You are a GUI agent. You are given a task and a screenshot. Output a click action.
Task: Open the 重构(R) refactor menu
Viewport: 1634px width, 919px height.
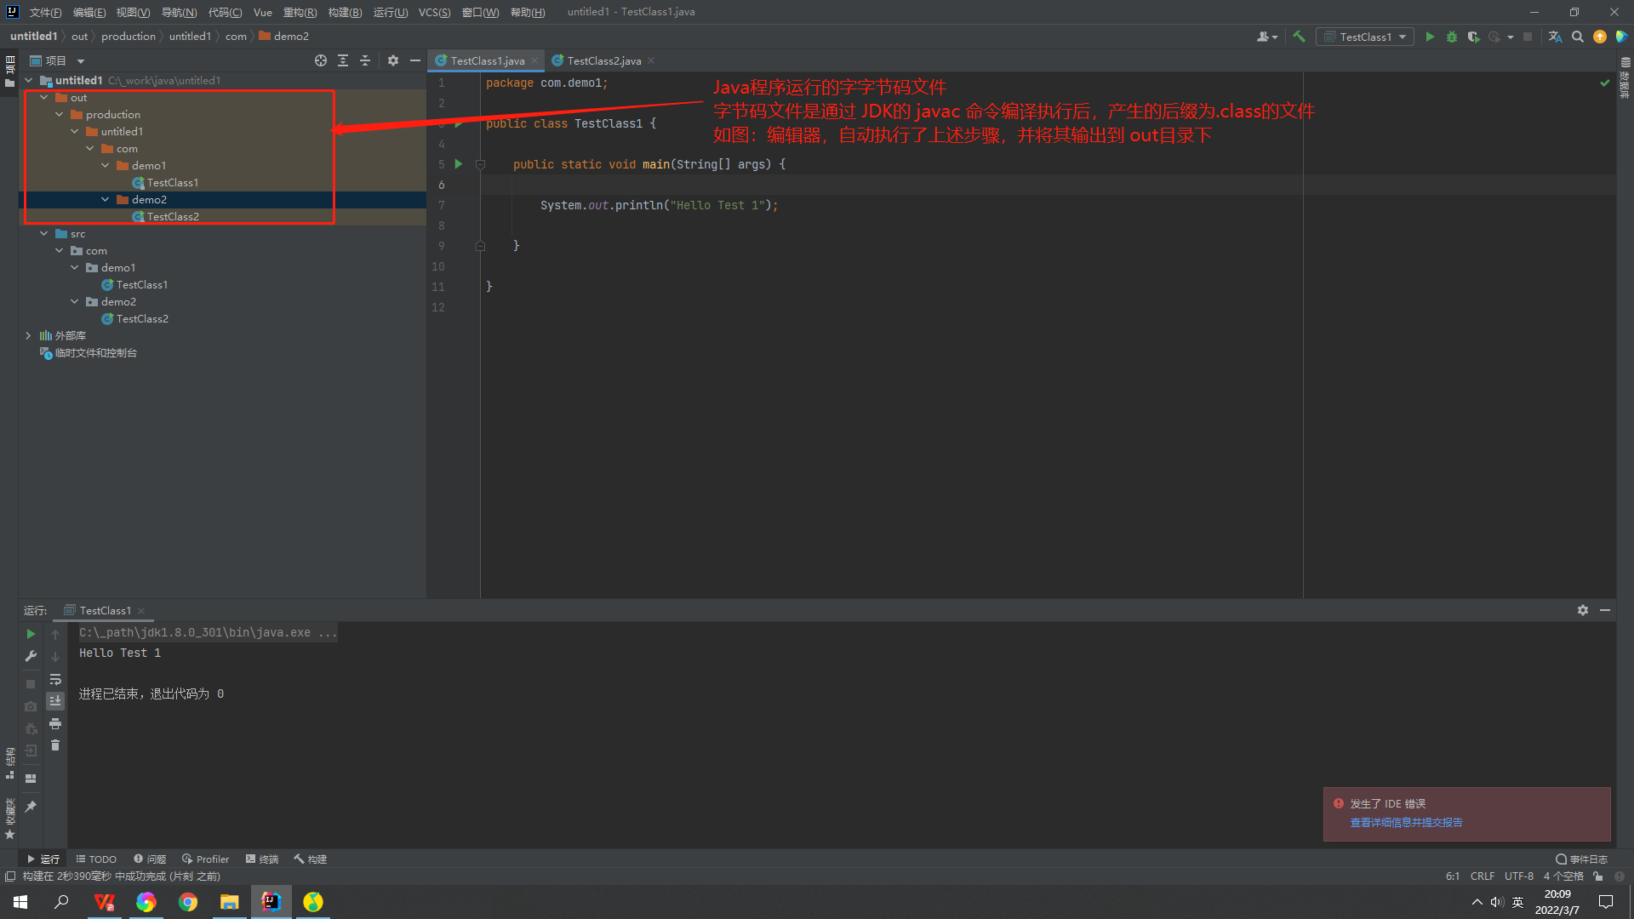click(300, 12)
